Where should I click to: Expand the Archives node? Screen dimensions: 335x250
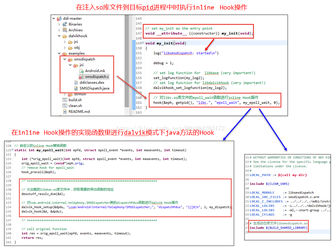pos(59,30)
